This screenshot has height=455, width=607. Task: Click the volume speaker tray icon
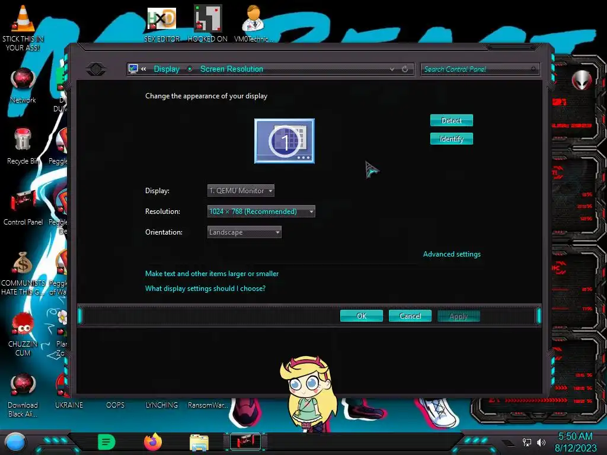coord(541,442)
